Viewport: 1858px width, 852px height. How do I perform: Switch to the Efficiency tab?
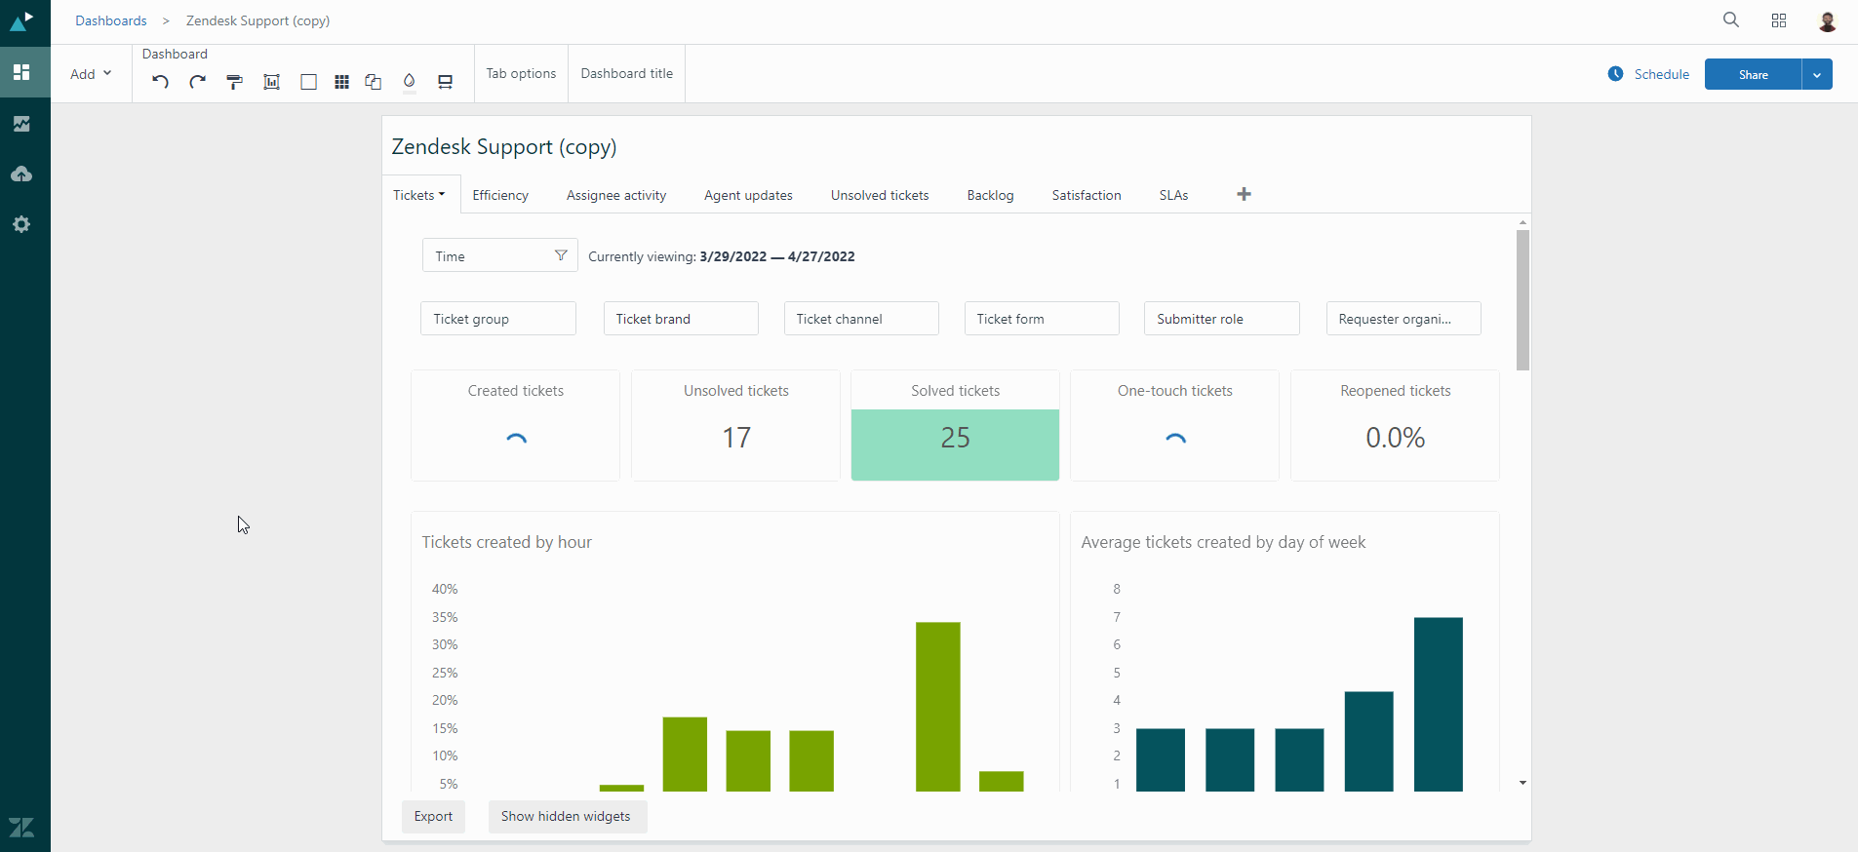500,196
